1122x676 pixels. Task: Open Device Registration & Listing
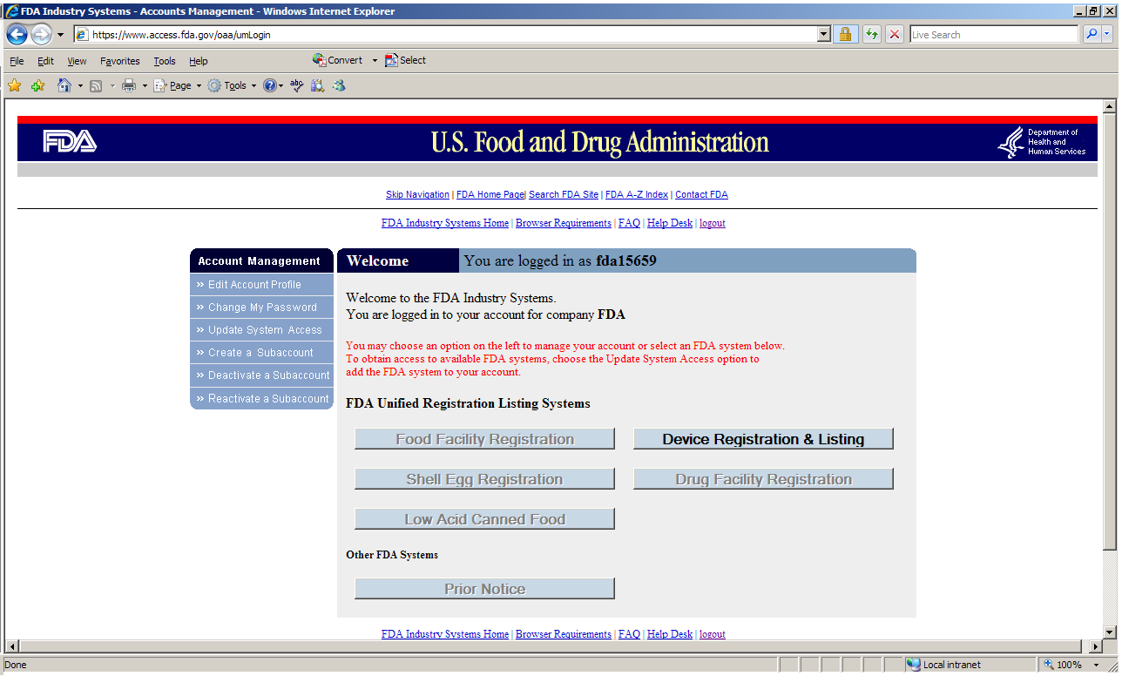point(763,439)
